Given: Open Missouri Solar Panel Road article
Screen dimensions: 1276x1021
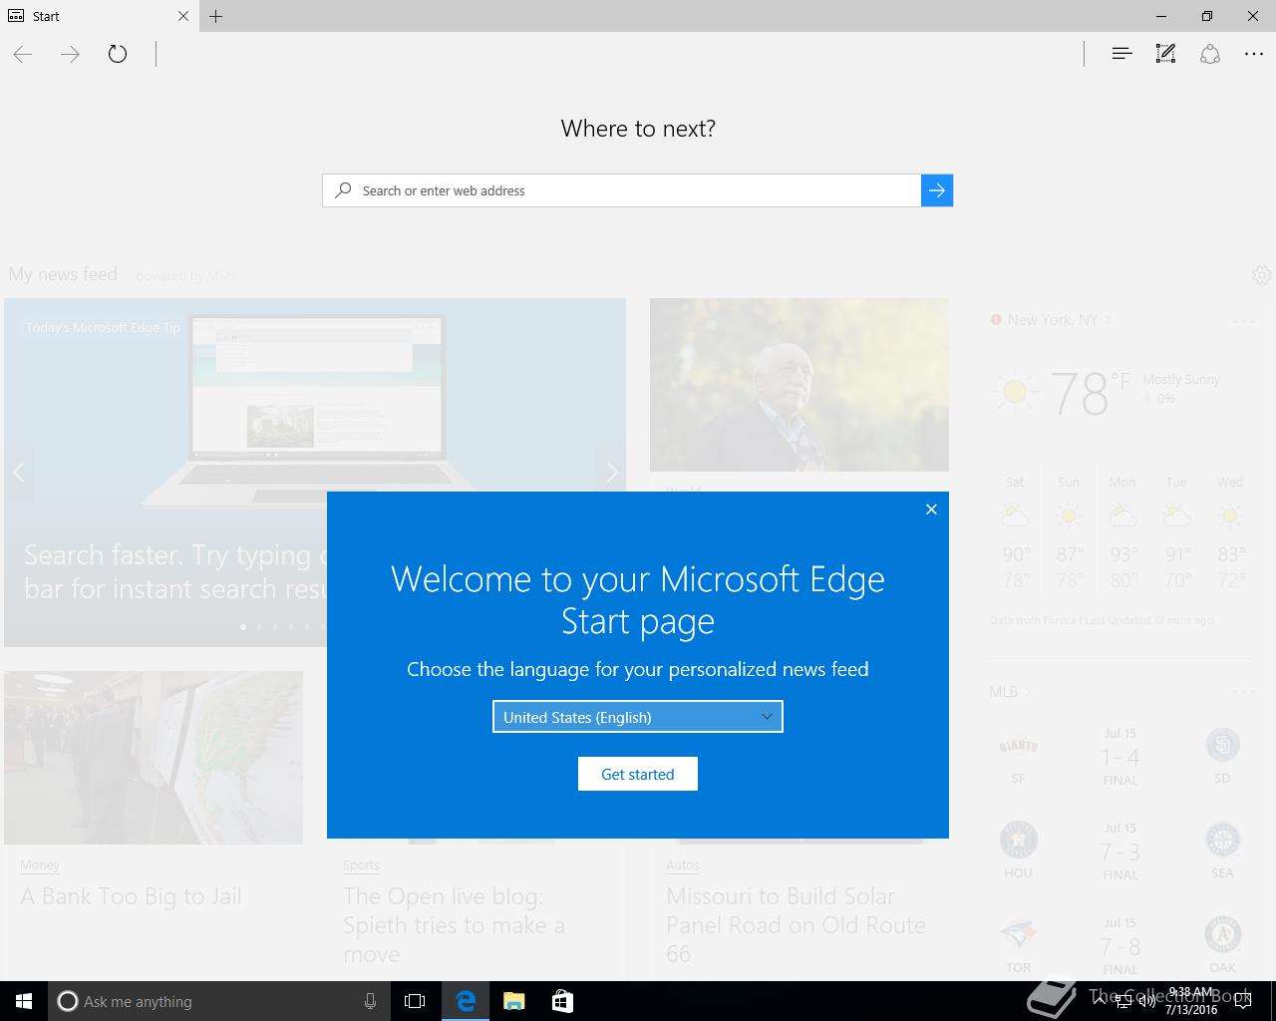Looking at the screenshot, I should click(x=797, y=925).
